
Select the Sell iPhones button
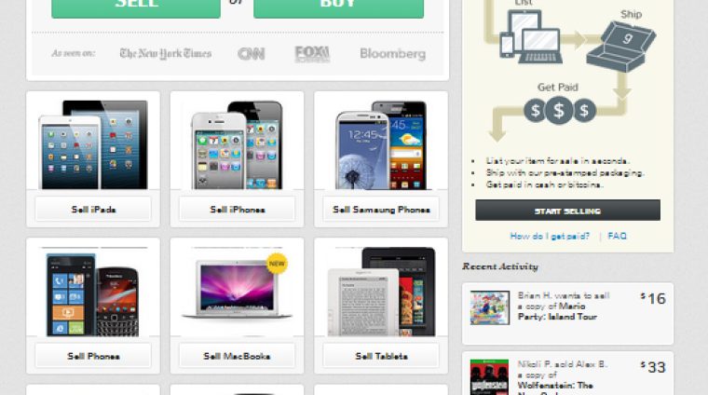tap(237, 210)
